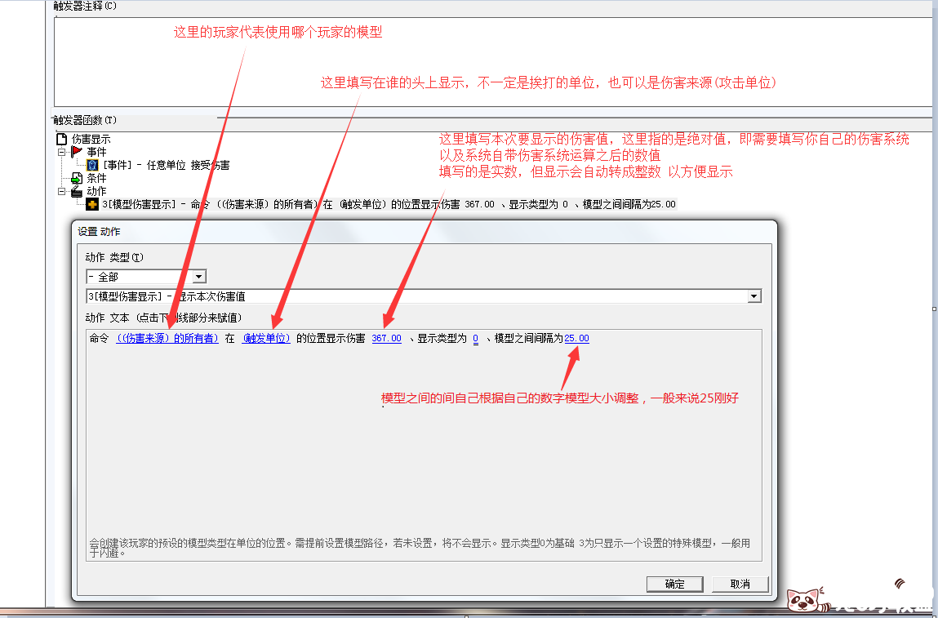Viewport: 938px width, 618px height.
Task: Collapse the 动作 tree node
Action: [x=61, y=191]
